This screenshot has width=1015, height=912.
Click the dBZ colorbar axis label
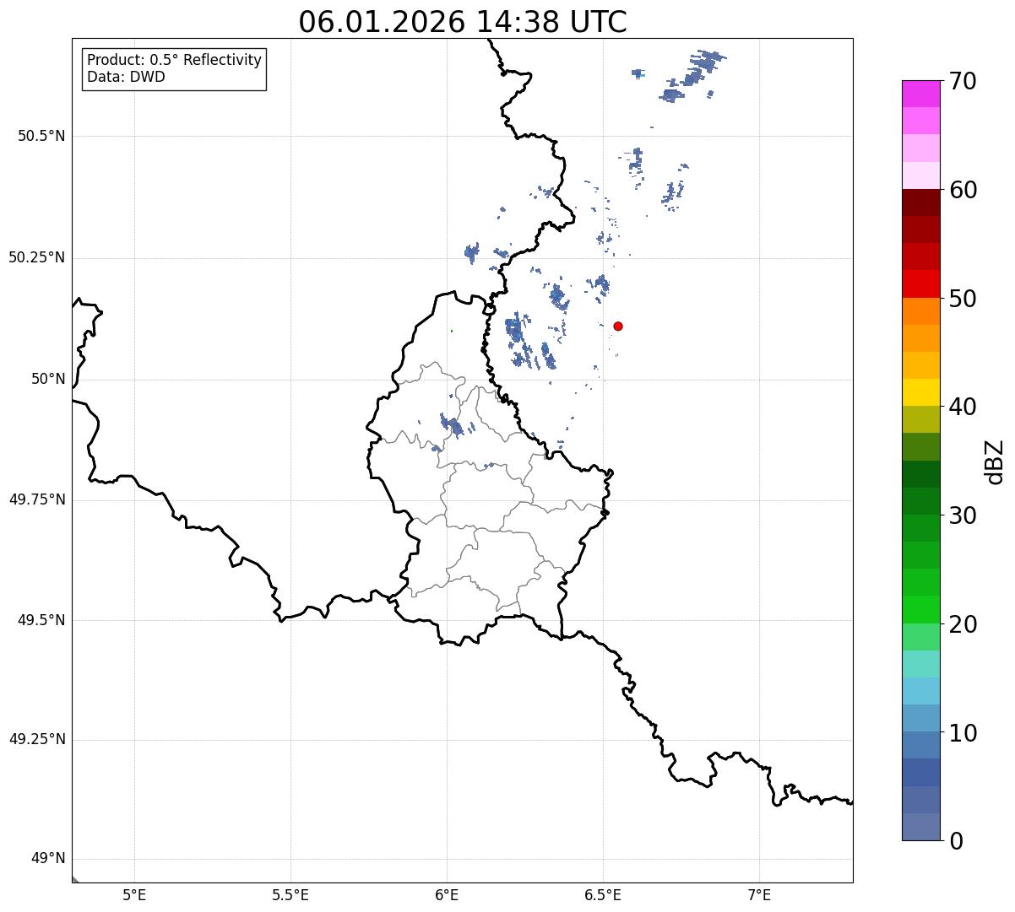[995, 461]
